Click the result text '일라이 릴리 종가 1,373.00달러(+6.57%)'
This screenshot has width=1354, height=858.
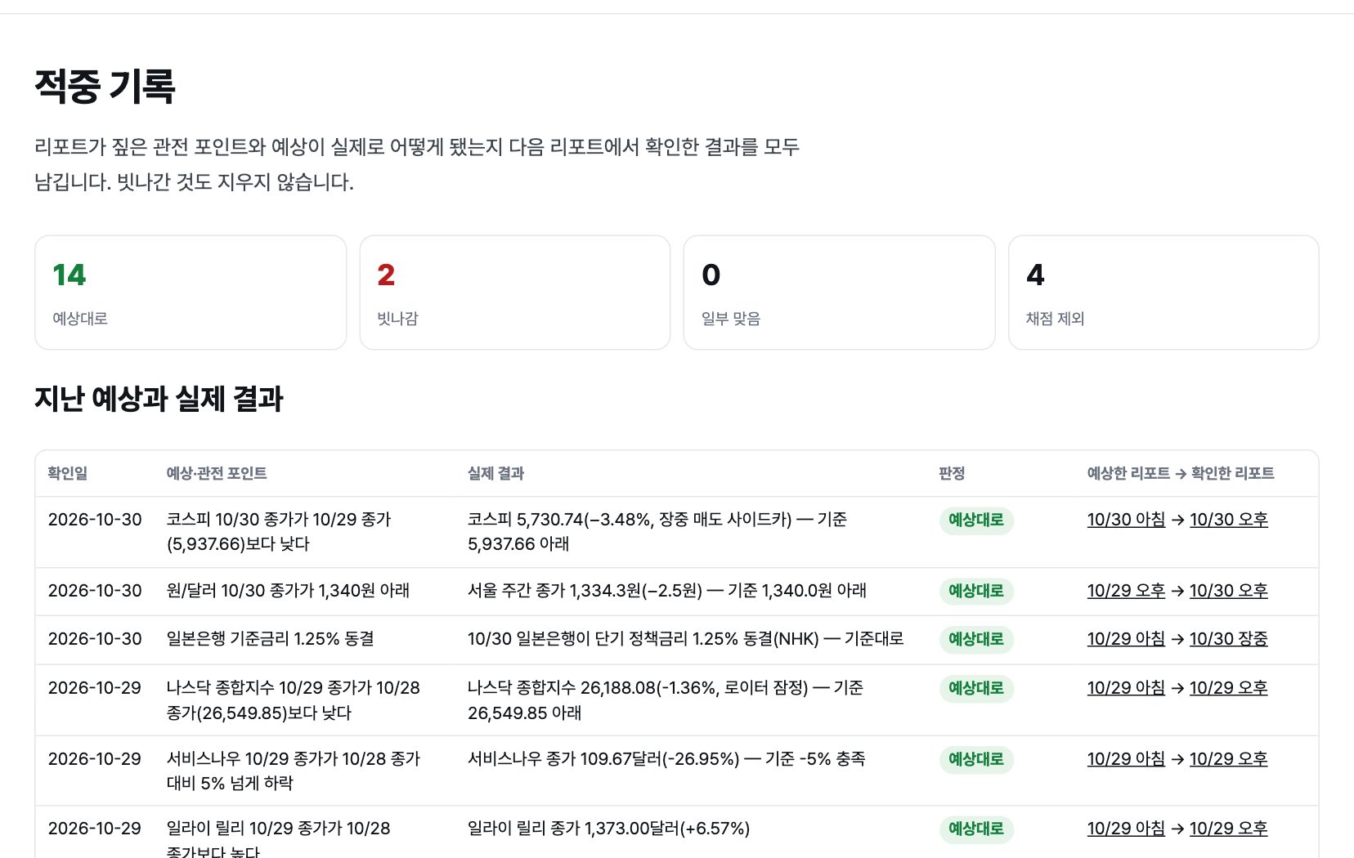[x=608, y=829]
